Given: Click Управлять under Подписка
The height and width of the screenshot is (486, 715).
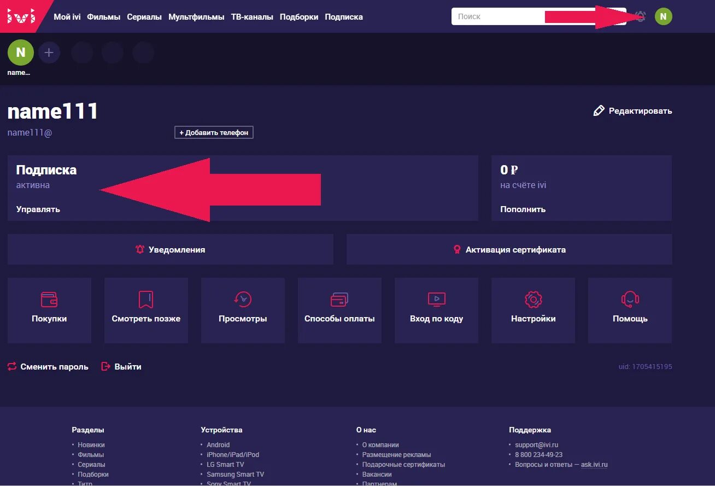Looking at the screenshot, I should click(38, 209).
